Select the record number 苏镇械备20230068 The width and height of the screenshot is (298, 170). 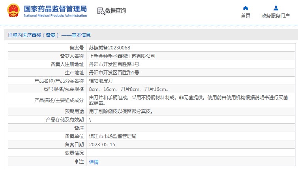[109, 47]
